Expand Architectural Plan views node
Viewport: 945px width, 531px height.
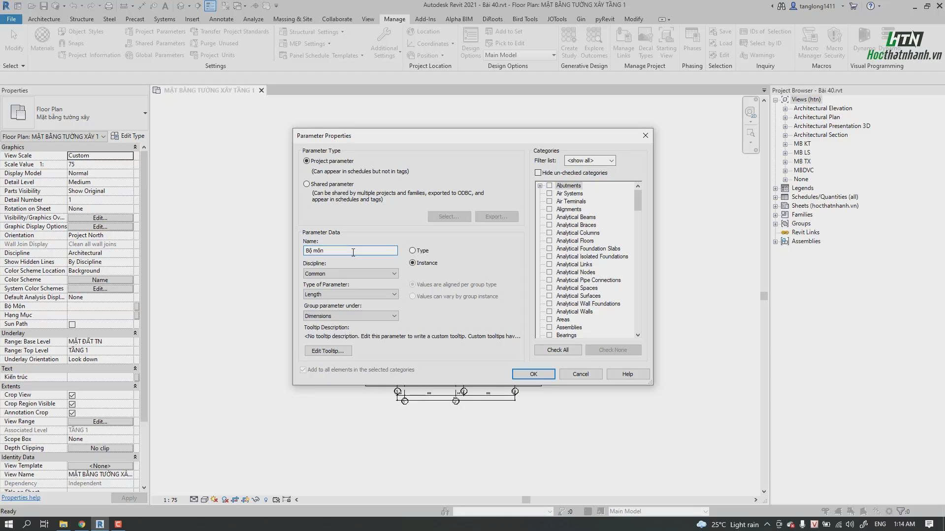click(x=785, y=117)
